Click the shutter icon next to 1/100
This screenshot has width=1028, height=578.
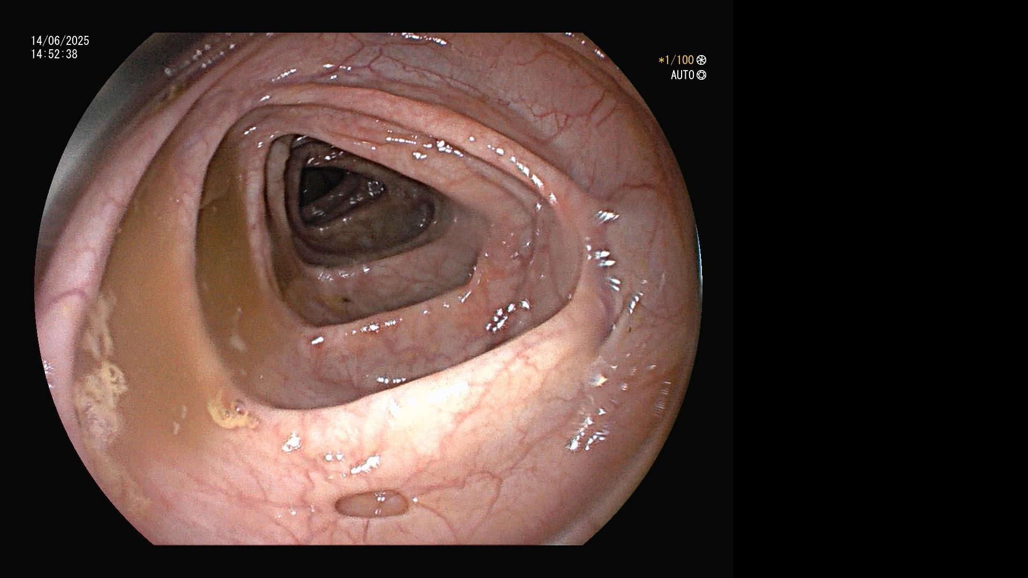point(701,60)
